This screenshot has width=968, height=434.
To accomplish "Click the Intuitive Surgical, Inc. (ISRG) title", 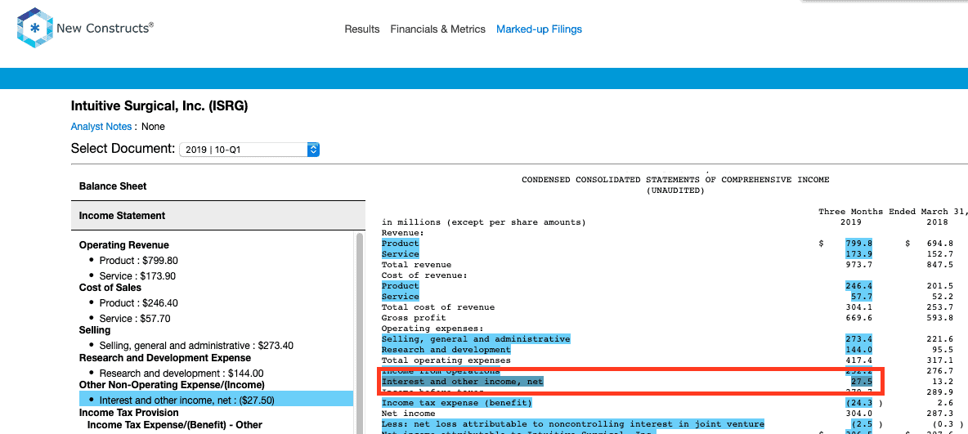I will point(159,106).
